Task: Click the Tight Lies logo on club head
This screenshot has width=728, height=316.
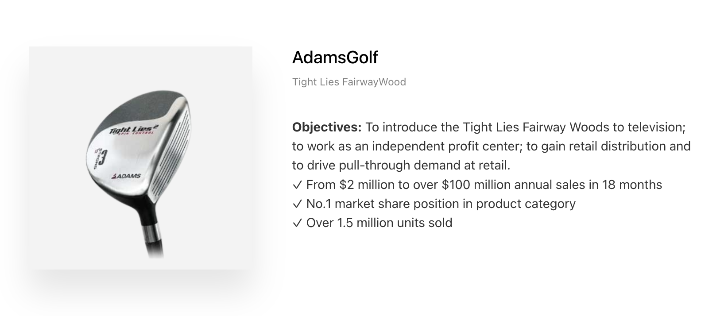Action: point(134,130)
